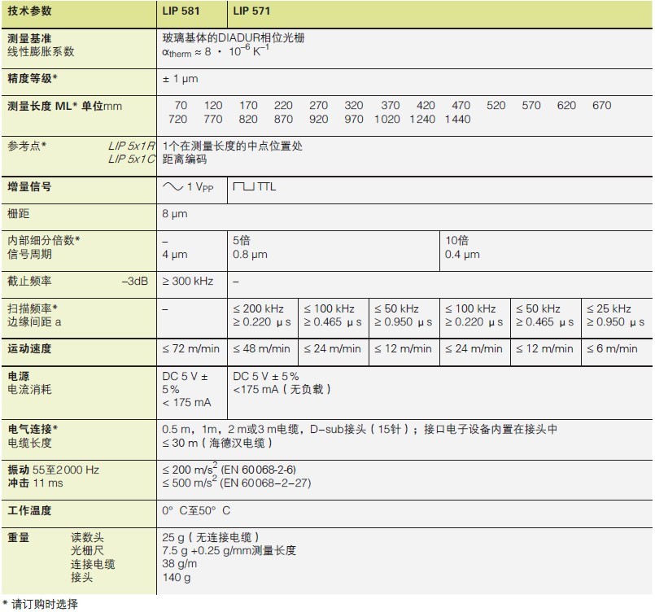Select measuring length value 670
The height and width of the screenshot is (612, 655).
coord(601,105)
